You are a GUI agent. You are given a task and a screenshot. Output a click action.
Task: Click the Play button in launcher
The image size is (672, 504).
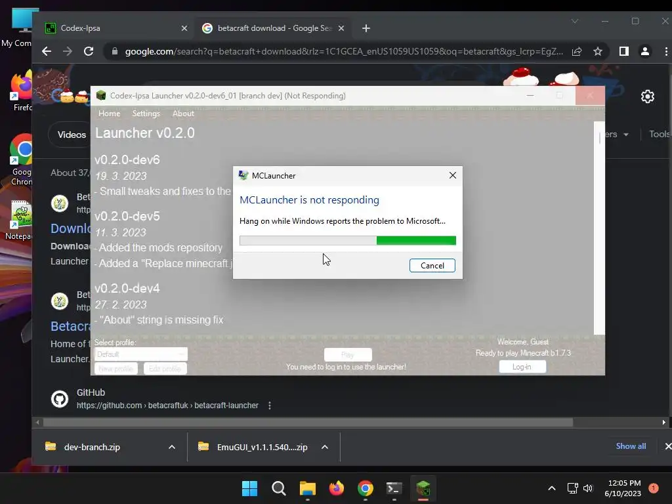click(x=348, y=355)
